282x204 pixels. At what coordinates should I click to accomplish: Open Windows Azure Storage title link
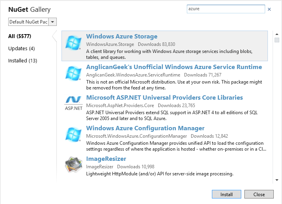click(x=122, y=36)
